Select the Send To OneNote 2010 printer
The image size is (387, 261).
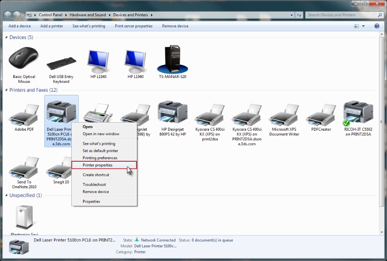pyautogui.click(x=24, y=173)
